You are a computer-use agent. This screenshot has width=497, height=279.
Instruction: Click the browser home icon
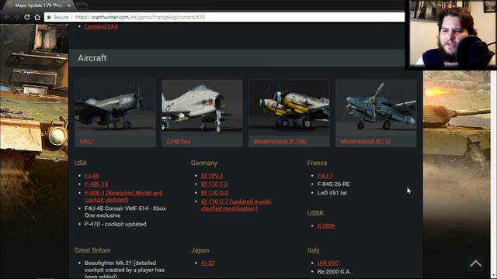point(37,17)
